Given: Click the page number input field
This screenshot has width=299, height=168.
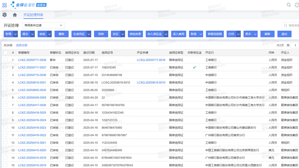Looking at the screenshot, I should pos(295,45).
